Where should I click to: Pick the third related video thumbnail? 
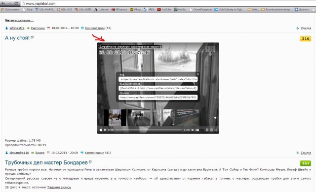point(163,118)
